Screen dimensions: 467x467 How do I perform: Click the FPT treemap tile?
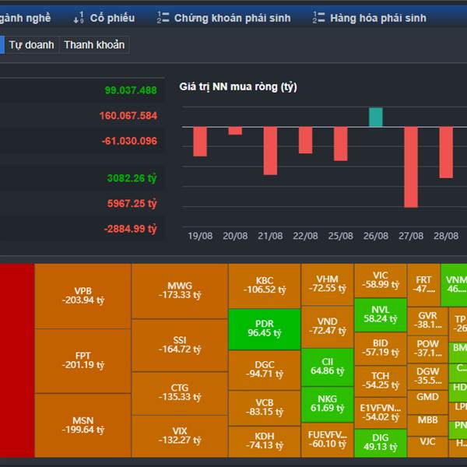click(x=83, y=361)
